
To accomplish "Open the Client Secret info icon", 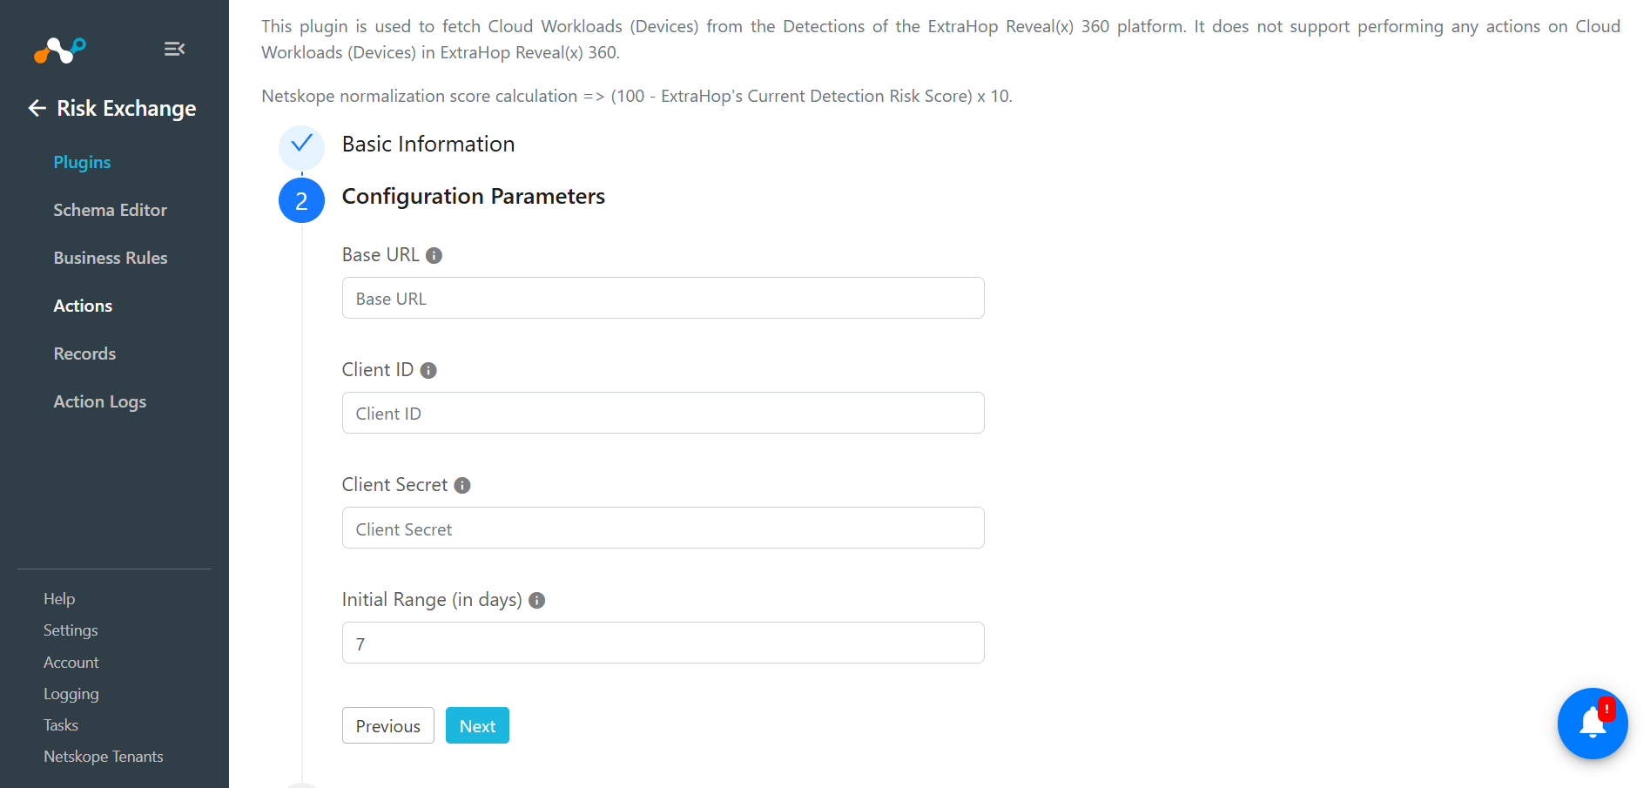I will pyautogui.click(x=462, y=485).
